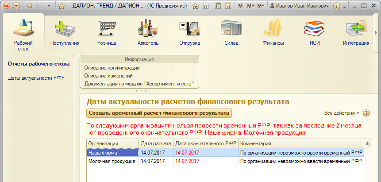This screenshot has height=182, width=381.
Task: Open Все действия dropdown menu
Action: point(342,113)
